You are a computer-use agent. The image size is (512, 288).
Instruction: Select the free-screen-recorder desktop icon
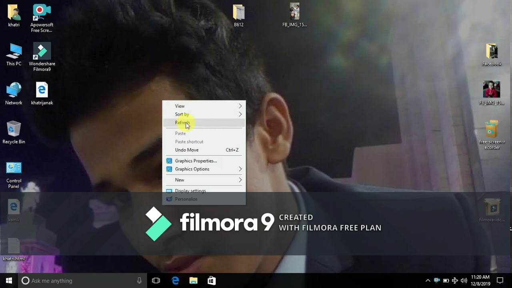pos(492,135)
